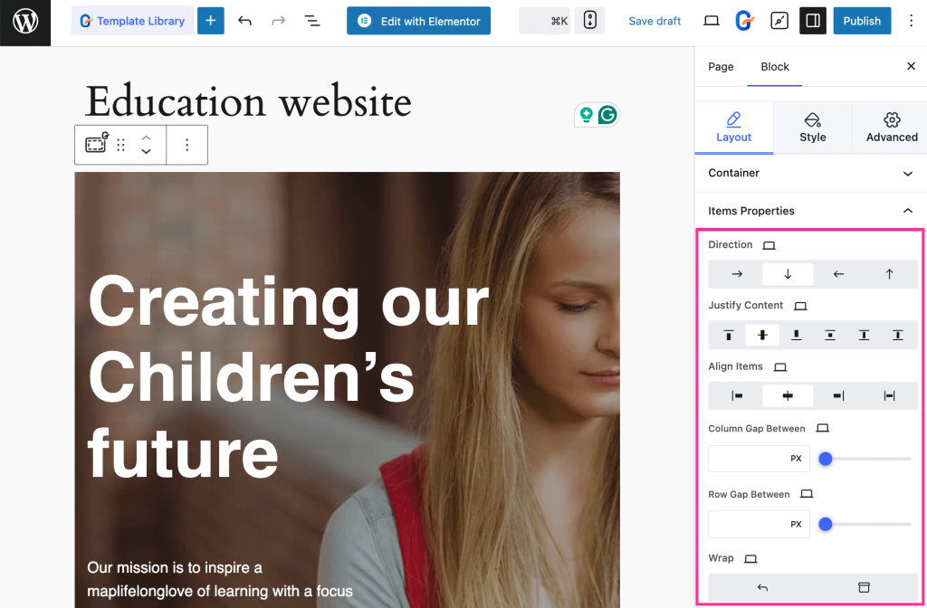Toggle the Settings sidebar panel icon
Image resolution: width=927 pixels, height=608 pixels.
(812, 20)
